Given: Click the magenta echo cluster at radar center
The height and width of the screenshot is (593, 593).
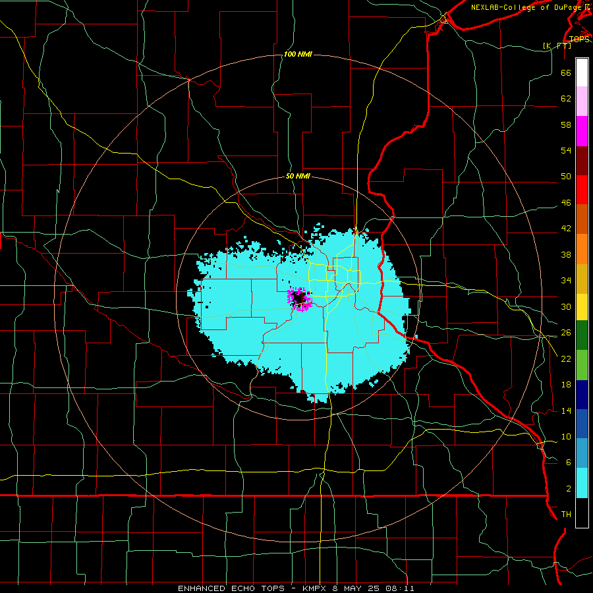Looking at the screenshot, I should click(299, 298).
